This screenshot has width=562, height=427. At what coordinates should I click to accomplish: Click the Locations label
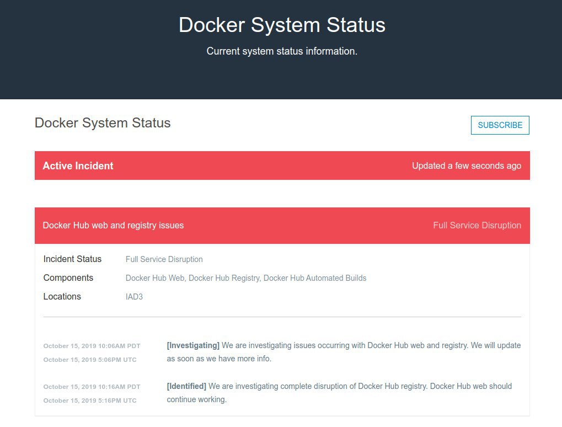62,296
